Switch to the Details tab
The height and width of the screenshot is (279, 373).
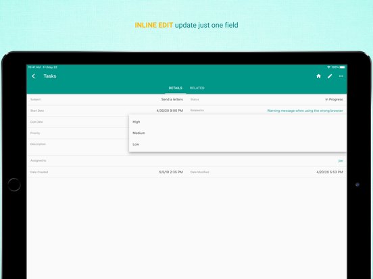pos(175,88)
